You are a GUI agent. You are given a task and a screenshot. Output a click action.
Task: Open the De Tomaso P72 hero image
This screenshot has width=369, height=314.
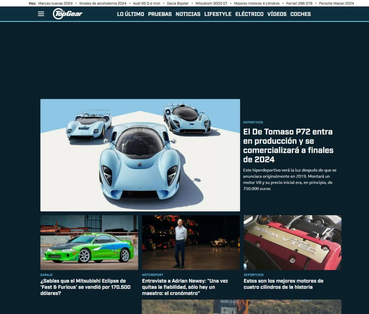[x=140, y=155]
